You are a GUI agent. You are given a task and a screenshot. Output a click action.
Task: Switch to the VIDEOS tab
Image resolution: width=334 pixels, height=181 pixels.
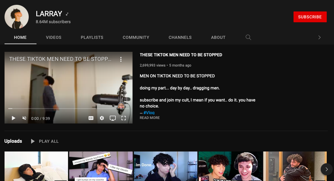pos(54,37)
